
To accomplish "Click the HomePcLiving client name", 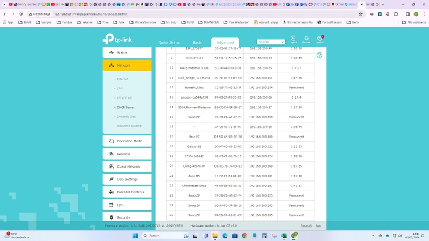I will click(194, 88).
